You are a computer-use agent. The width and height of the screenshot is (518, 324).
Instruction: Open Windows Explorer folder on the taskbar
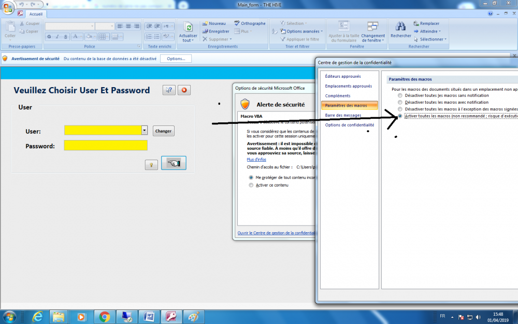tap(59, 317)
